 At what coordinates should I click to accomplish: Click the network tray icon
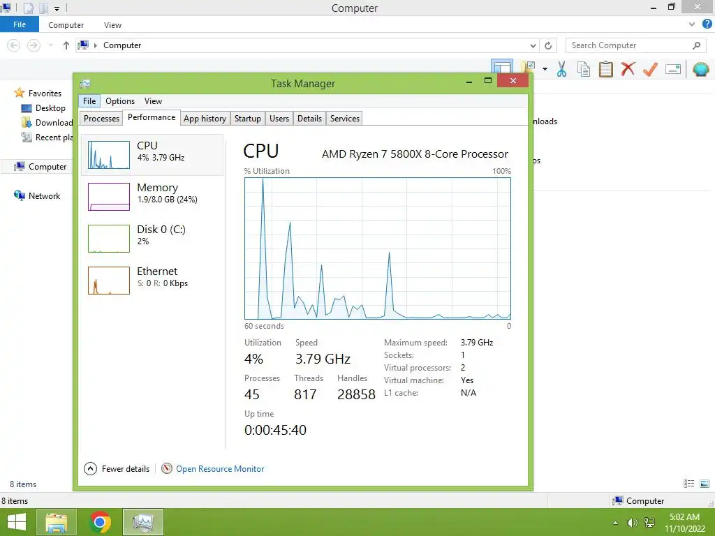pos(649,523)
